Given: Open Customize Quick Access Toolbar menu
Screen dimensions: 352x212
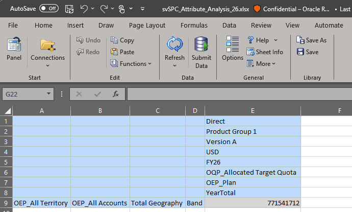Looking at the screenshot, I should pos(142,9).
